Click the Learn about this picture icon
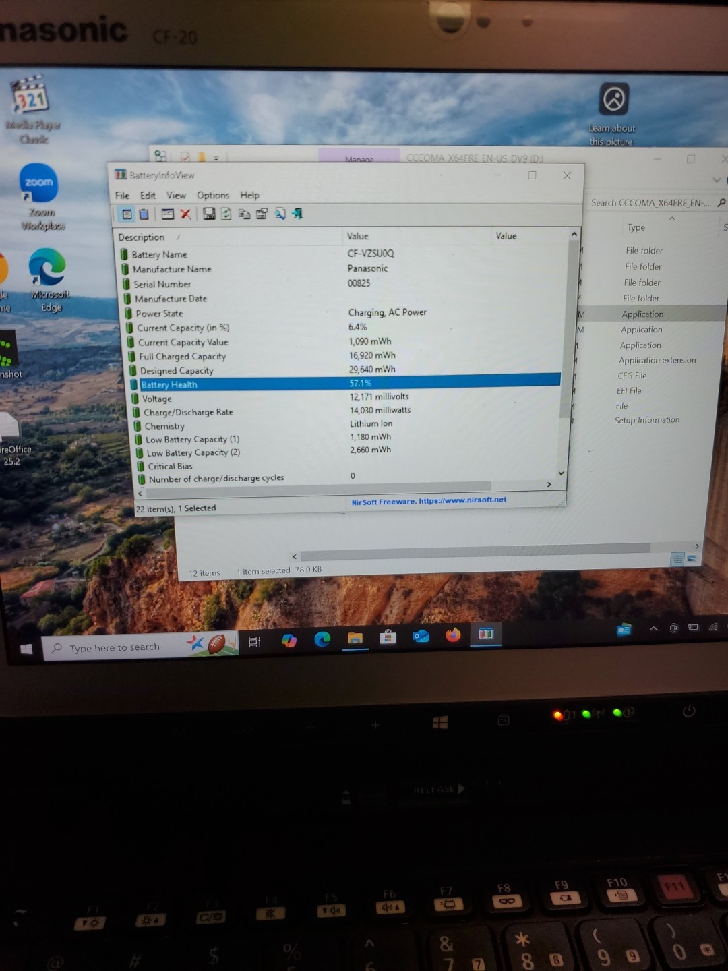 tap(613, 113)
